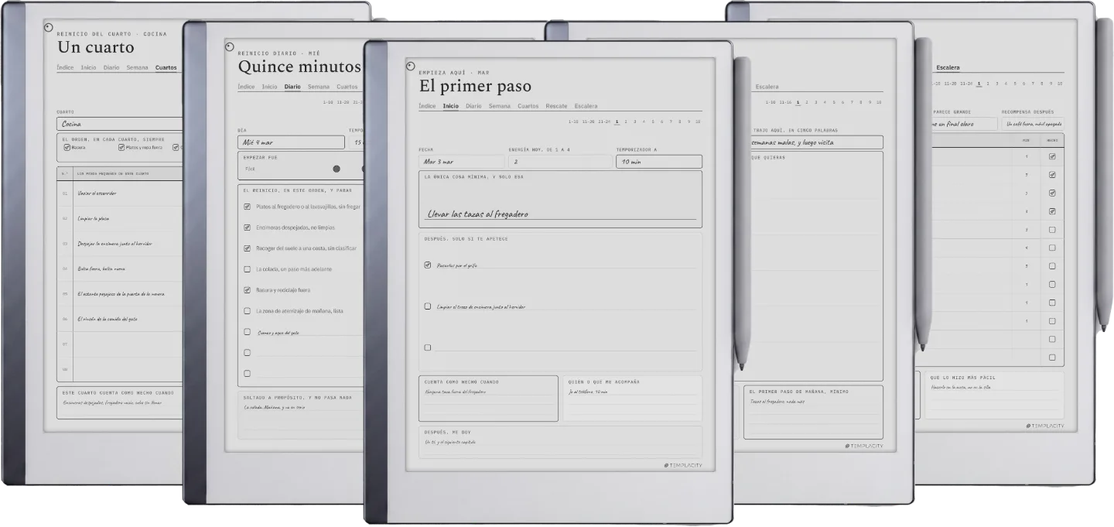The image size is (1114, 527).
Task: Select the Escalera tab on the rightmost tablet
Action: [948, 67]
